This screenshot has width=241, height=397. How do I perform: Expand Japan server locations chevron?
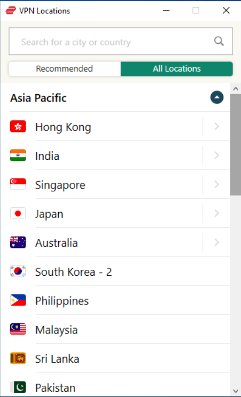(x=216, y=213)
